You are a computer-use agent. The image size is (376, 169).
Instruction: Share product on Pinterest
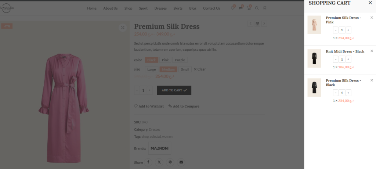click(x=170, y=162)
